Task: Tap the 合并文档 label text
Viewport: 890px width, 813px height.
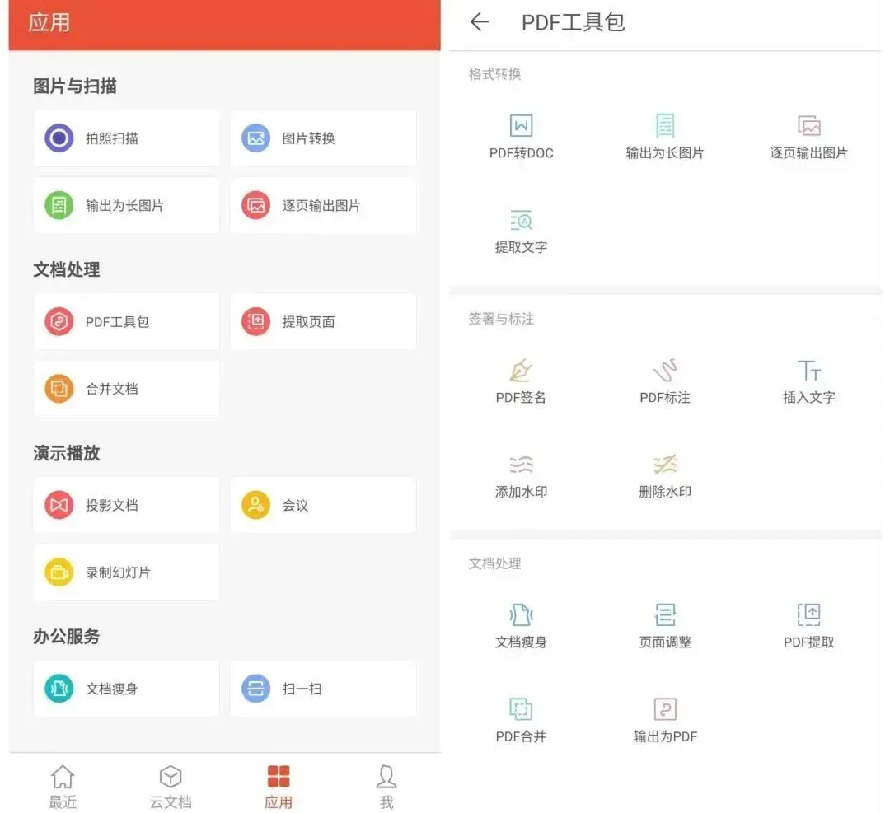Action: (x=112, y=389)
